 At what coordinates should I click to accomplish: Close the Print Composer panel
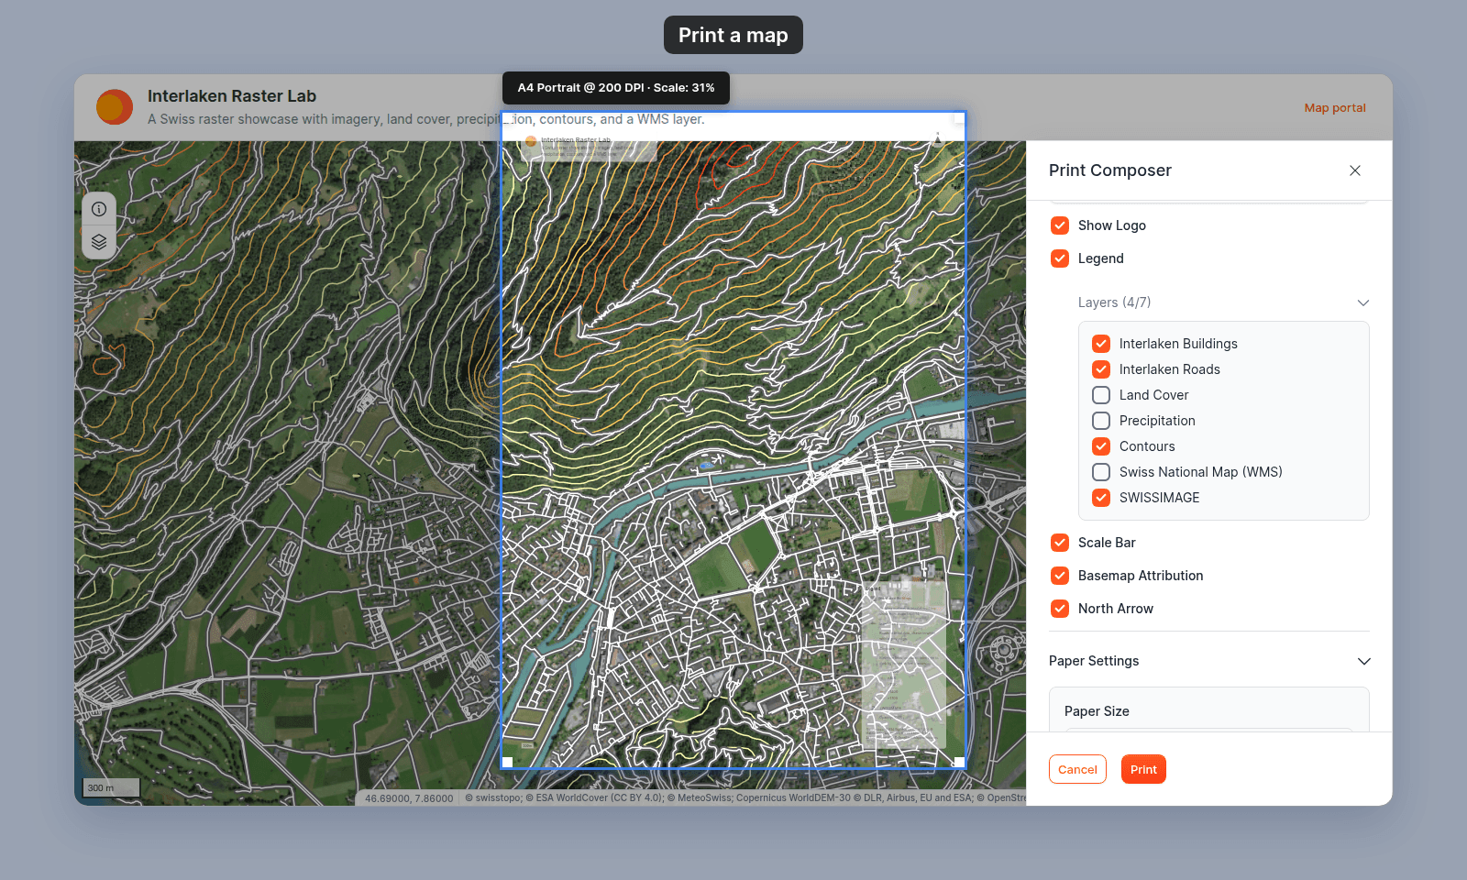point(1355,170)
